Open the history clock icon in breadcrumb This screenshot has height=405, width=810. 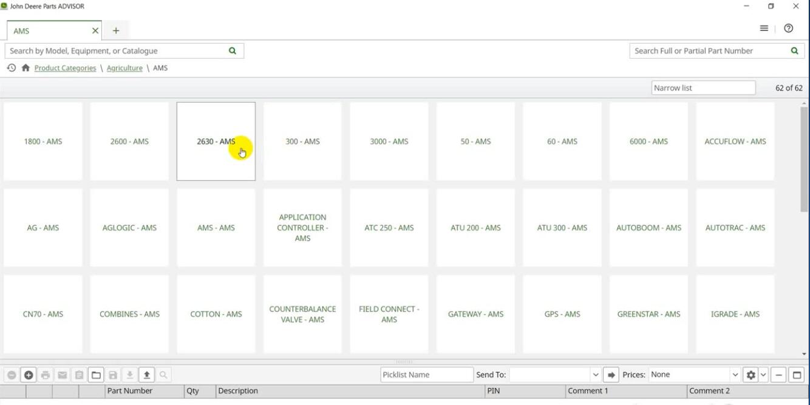pos(11,68)
